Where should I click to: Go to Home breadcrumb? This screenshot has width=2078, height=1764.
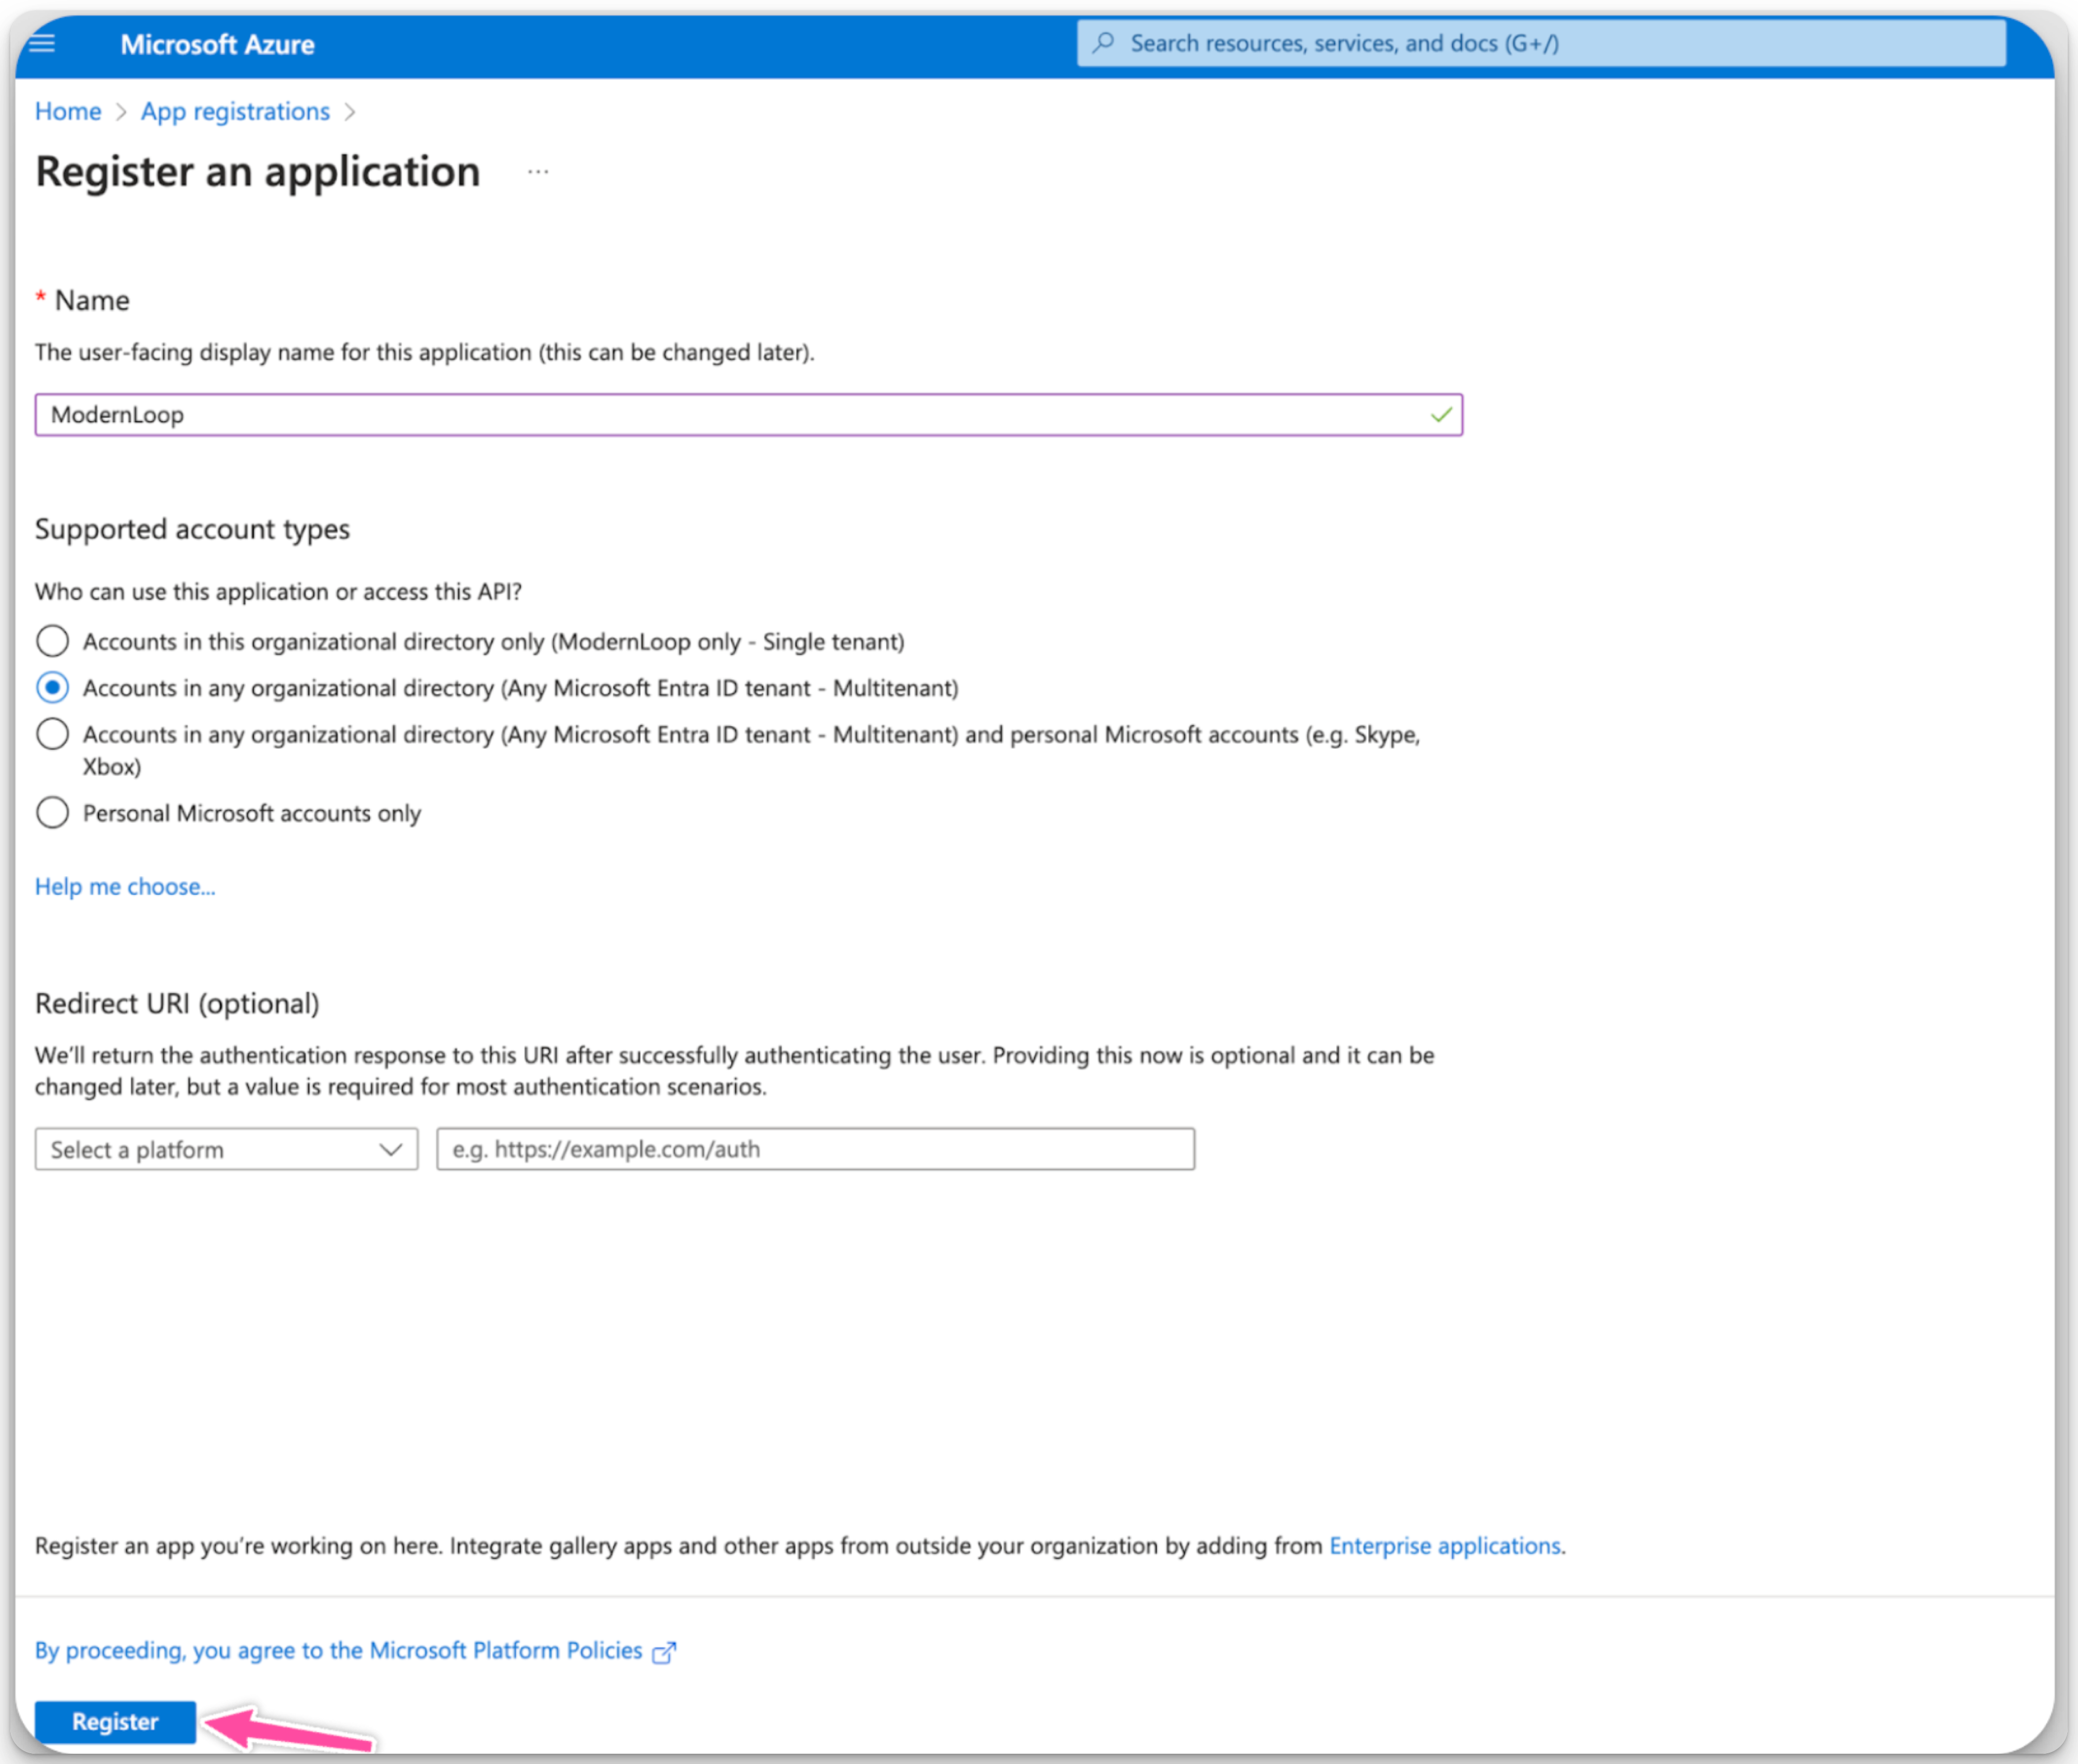tap(68, 111)
